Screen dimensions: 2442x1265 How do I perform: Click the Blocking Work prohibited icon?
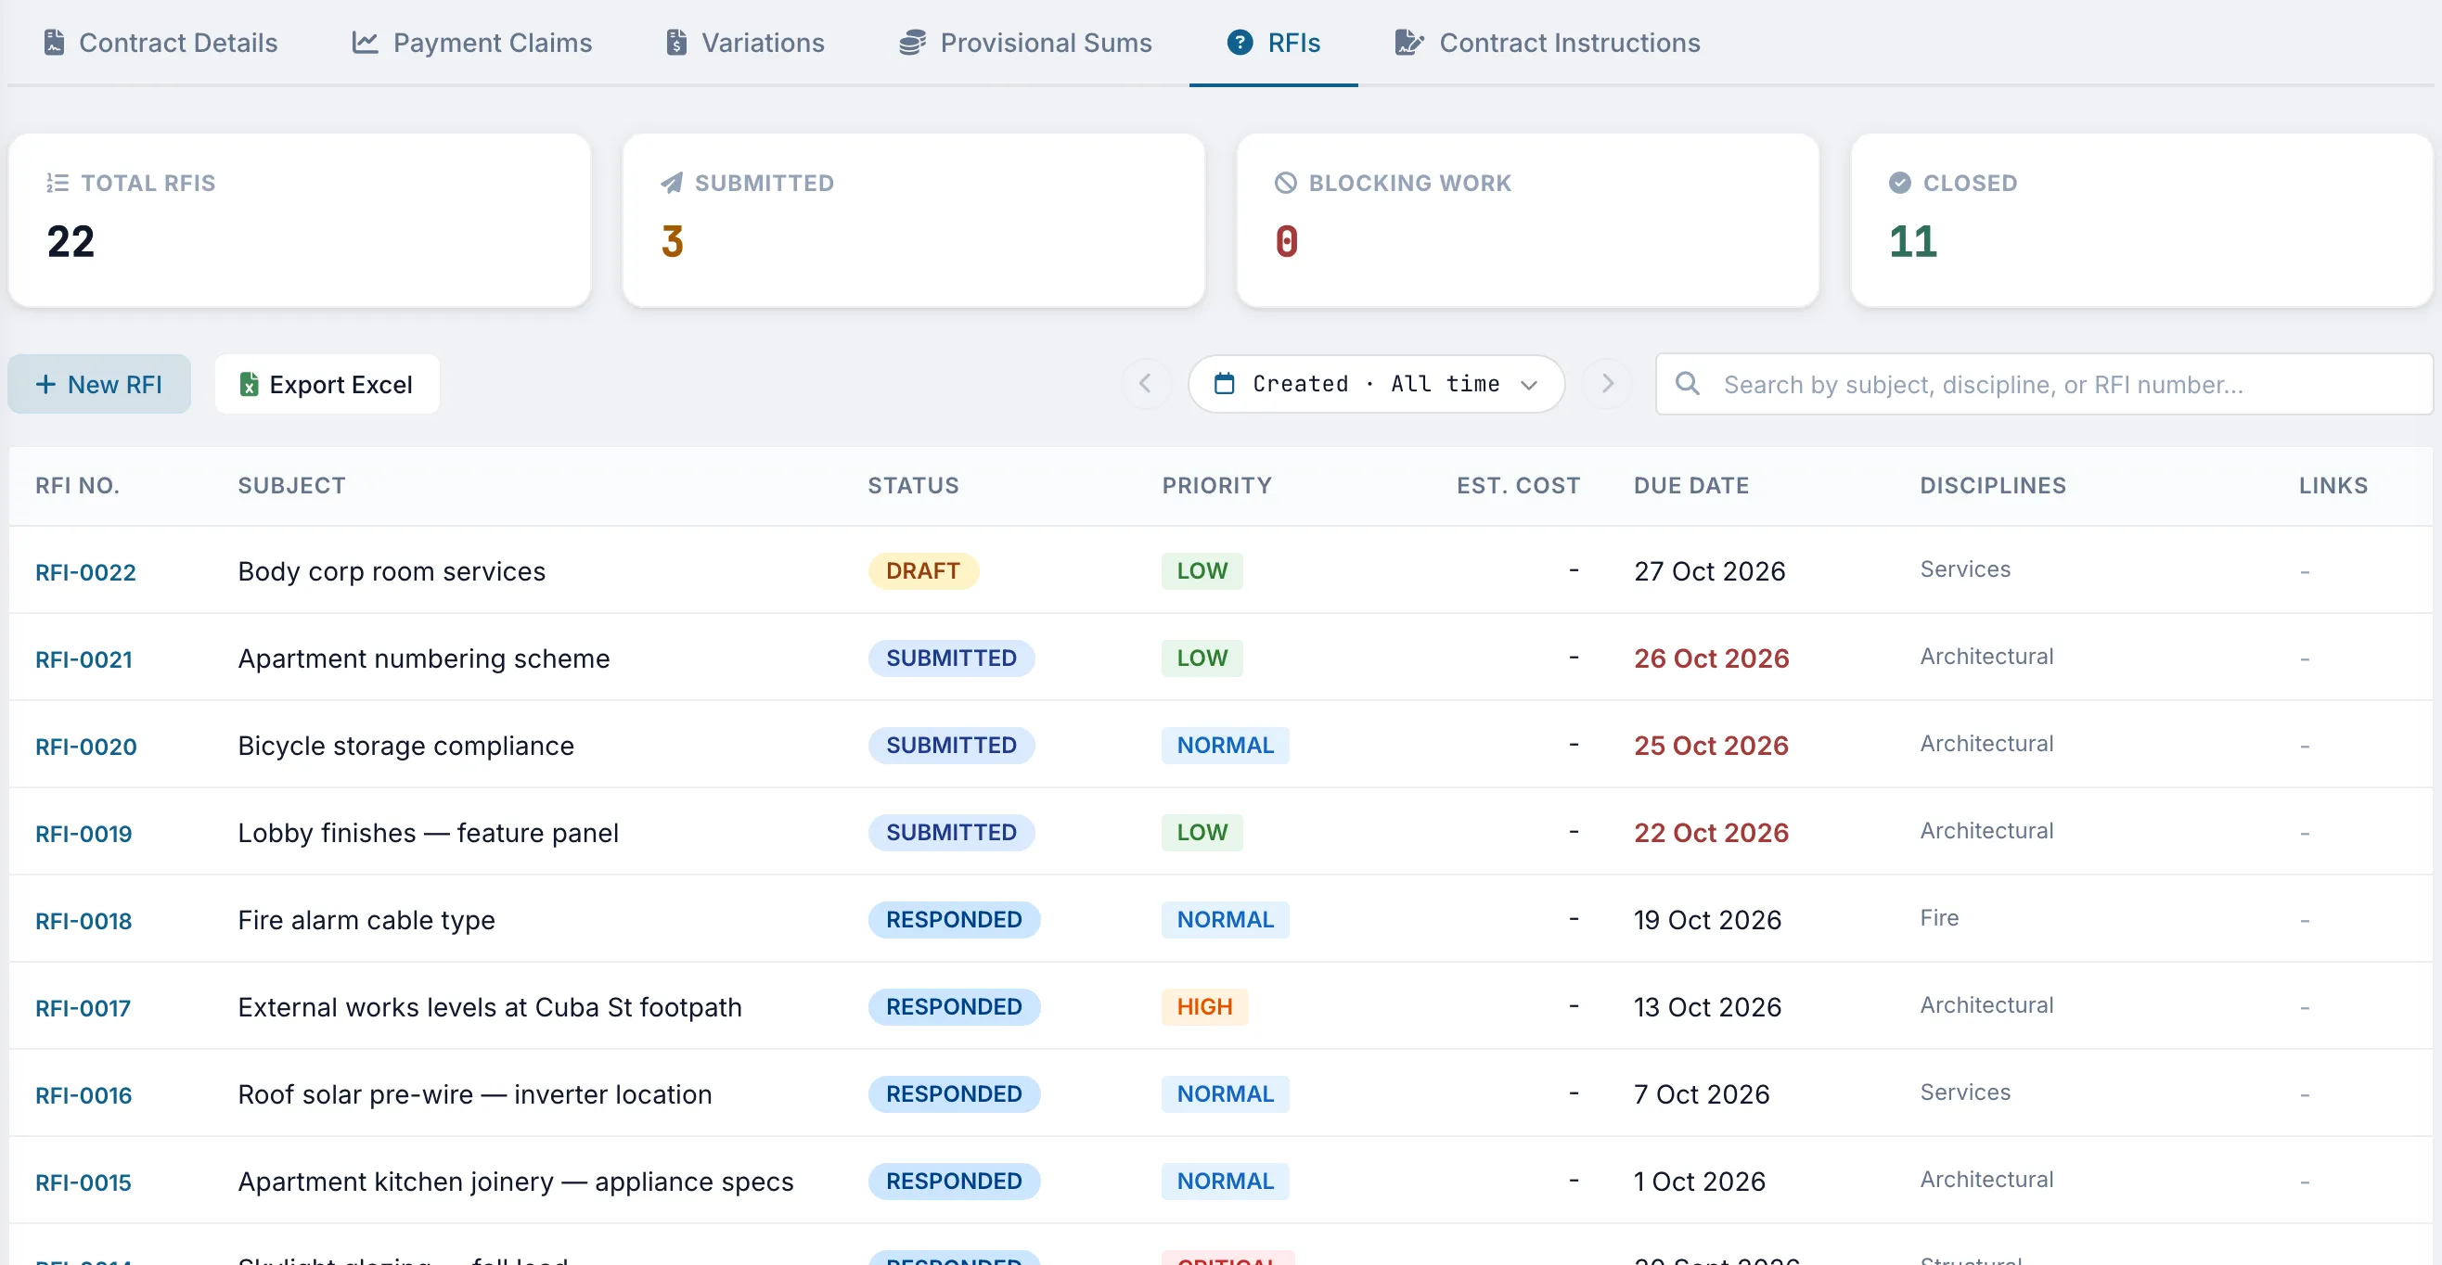click(1285, 183)
